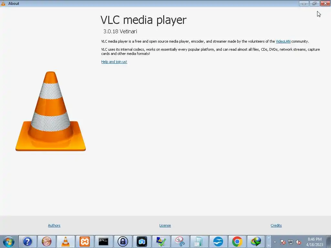The width and height of the screenshot is (331, 248).
Task: Switch to VLC cone in taskbar
Action: [x=65, y=242]
